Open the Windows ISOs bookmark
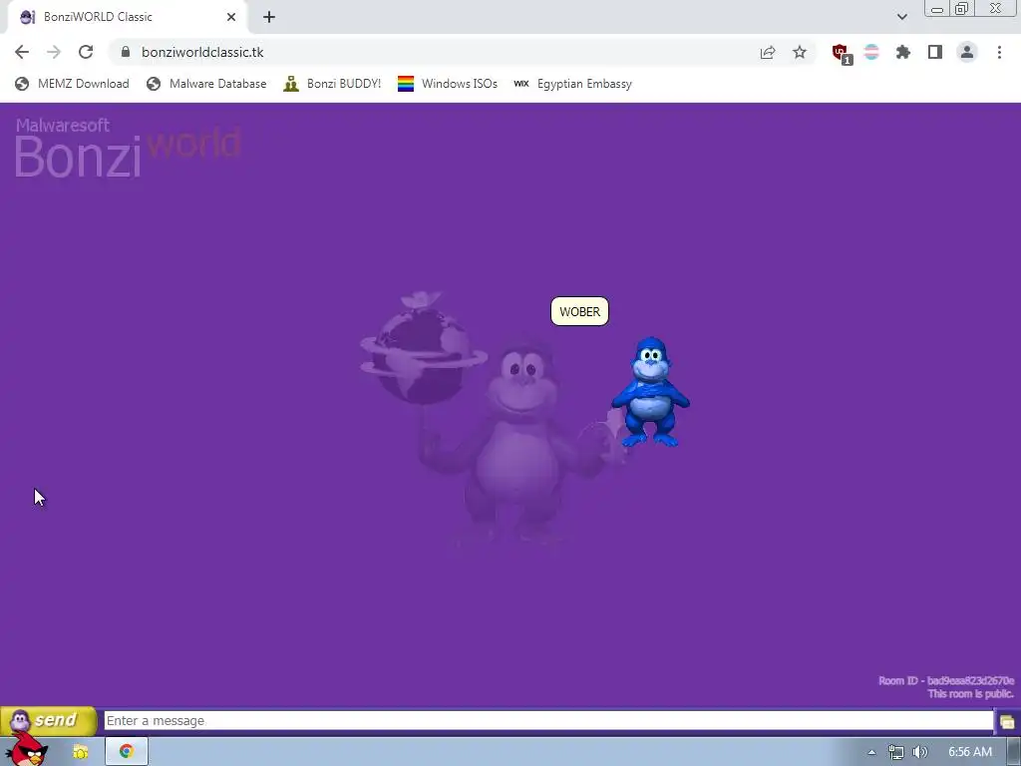 (x=448, y=84)
